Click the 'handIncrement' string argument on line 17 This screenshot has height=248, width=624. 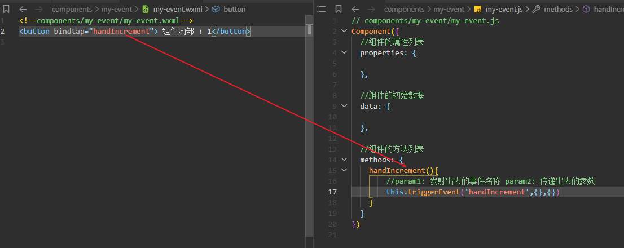click(496, 192)
